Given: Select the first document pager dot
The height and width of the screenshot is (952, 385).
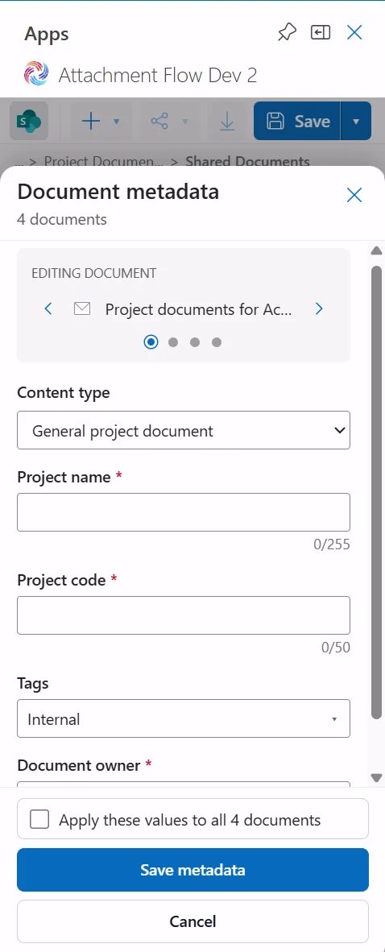Looking at the screenshot, I should tap(151, 341).
